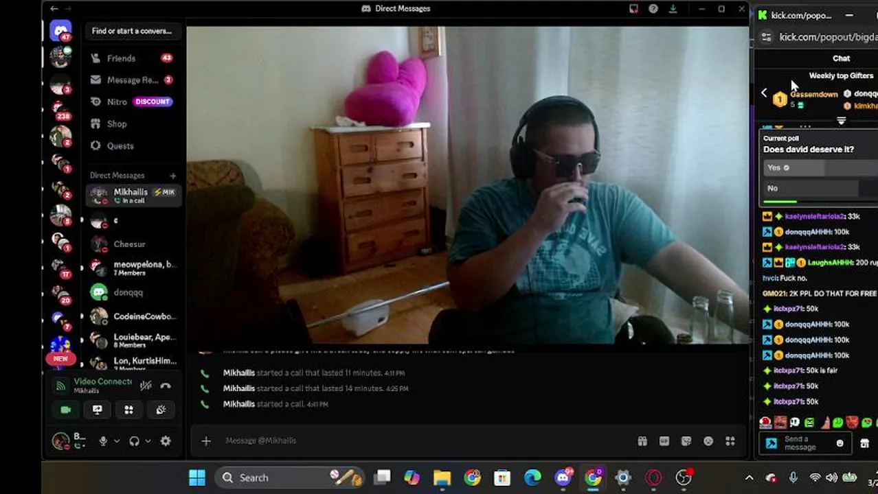This screenshot has width=878, height=494.
Task: Open your user profile avatar panel
Action: (x=60, y=440)
